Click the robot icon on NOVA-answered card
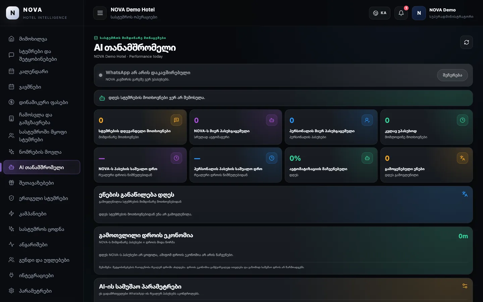The height and width of the screenshot is (302, 483). (x=272, y=120)
